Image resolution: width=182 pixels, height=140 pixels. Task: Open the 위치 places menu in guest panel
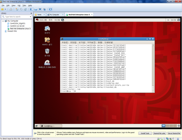point(50,20)
